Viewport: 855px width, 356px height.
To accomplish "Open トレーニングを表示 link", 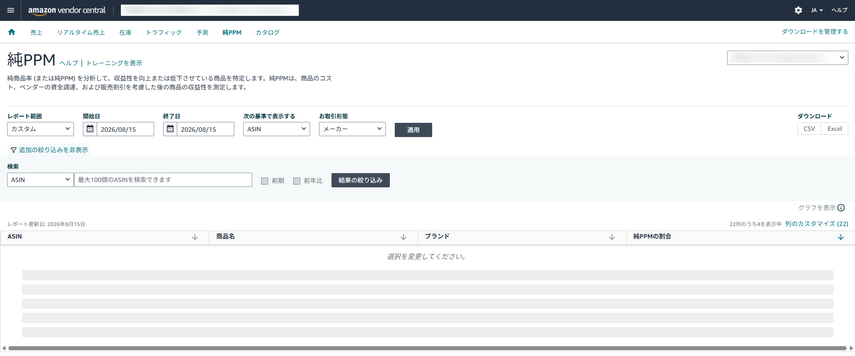I will [x=114, y=63].
